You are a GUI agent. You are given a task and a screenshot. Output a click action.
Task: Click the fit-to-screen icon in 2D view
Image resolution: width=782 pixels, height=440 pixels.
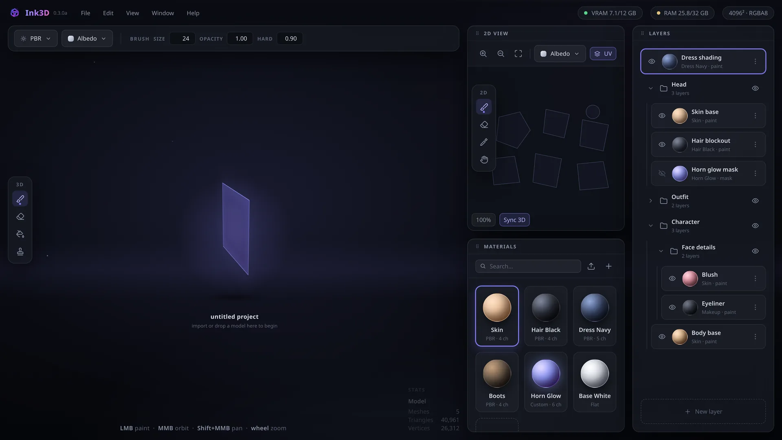pos(518,54)
